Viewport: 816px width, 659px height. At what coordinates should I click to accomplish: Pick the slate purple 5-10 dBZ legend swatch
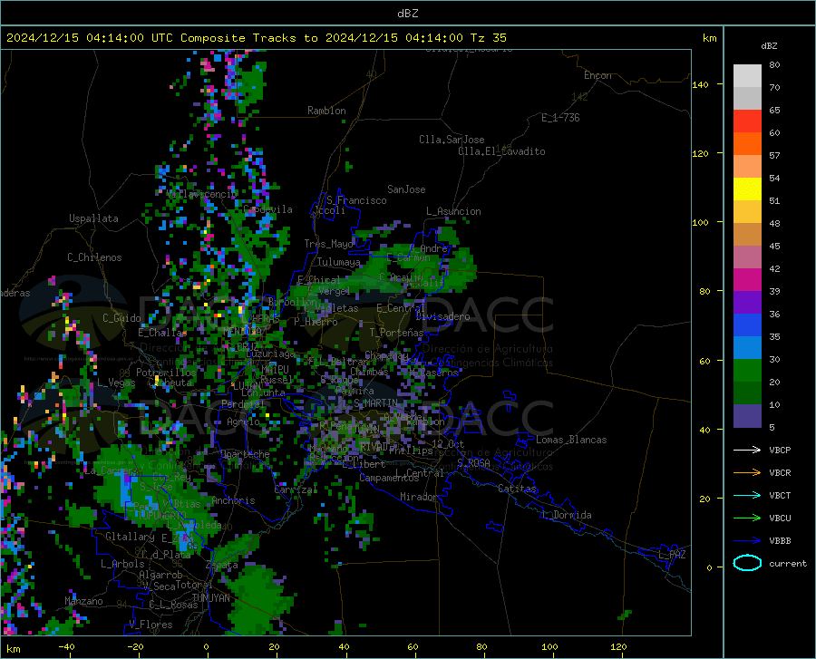click(747, 416)
